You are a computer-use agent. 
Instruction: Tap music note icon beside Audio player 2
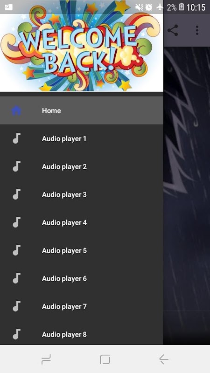[16, 166]
